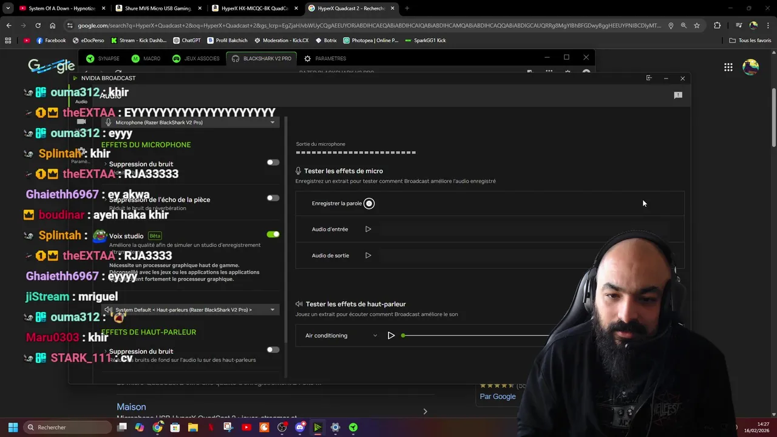Viewport: 777px width, 437px height.
Task: Switch to Shure MV6 Micro USB Chrome tab
Action: coord(158,8)
